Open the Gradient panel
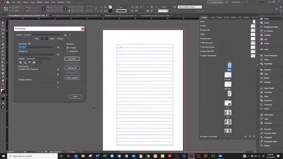The width and height of the screenshot is (283, 159). (267, 82)
